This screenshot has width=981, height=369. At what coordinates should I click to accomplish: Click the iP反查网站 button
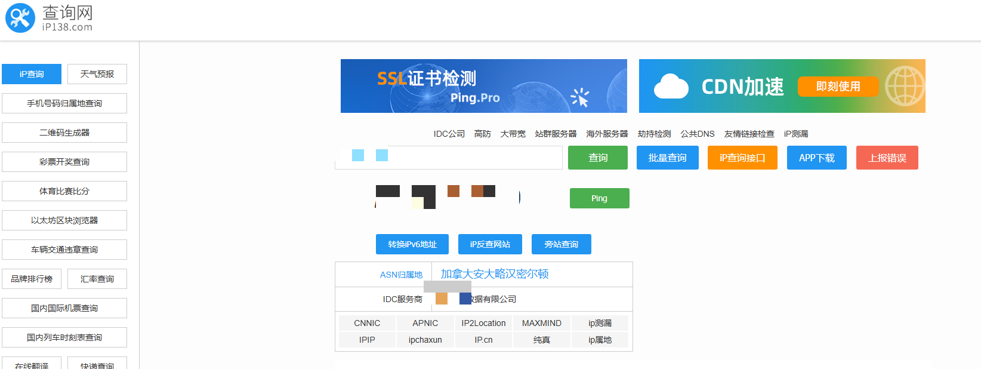coord(490,244)
